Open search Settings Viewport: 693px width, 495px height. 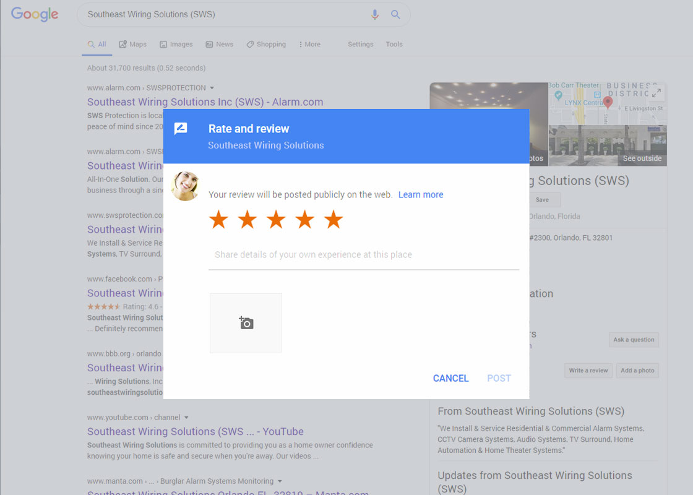[360, 44]
